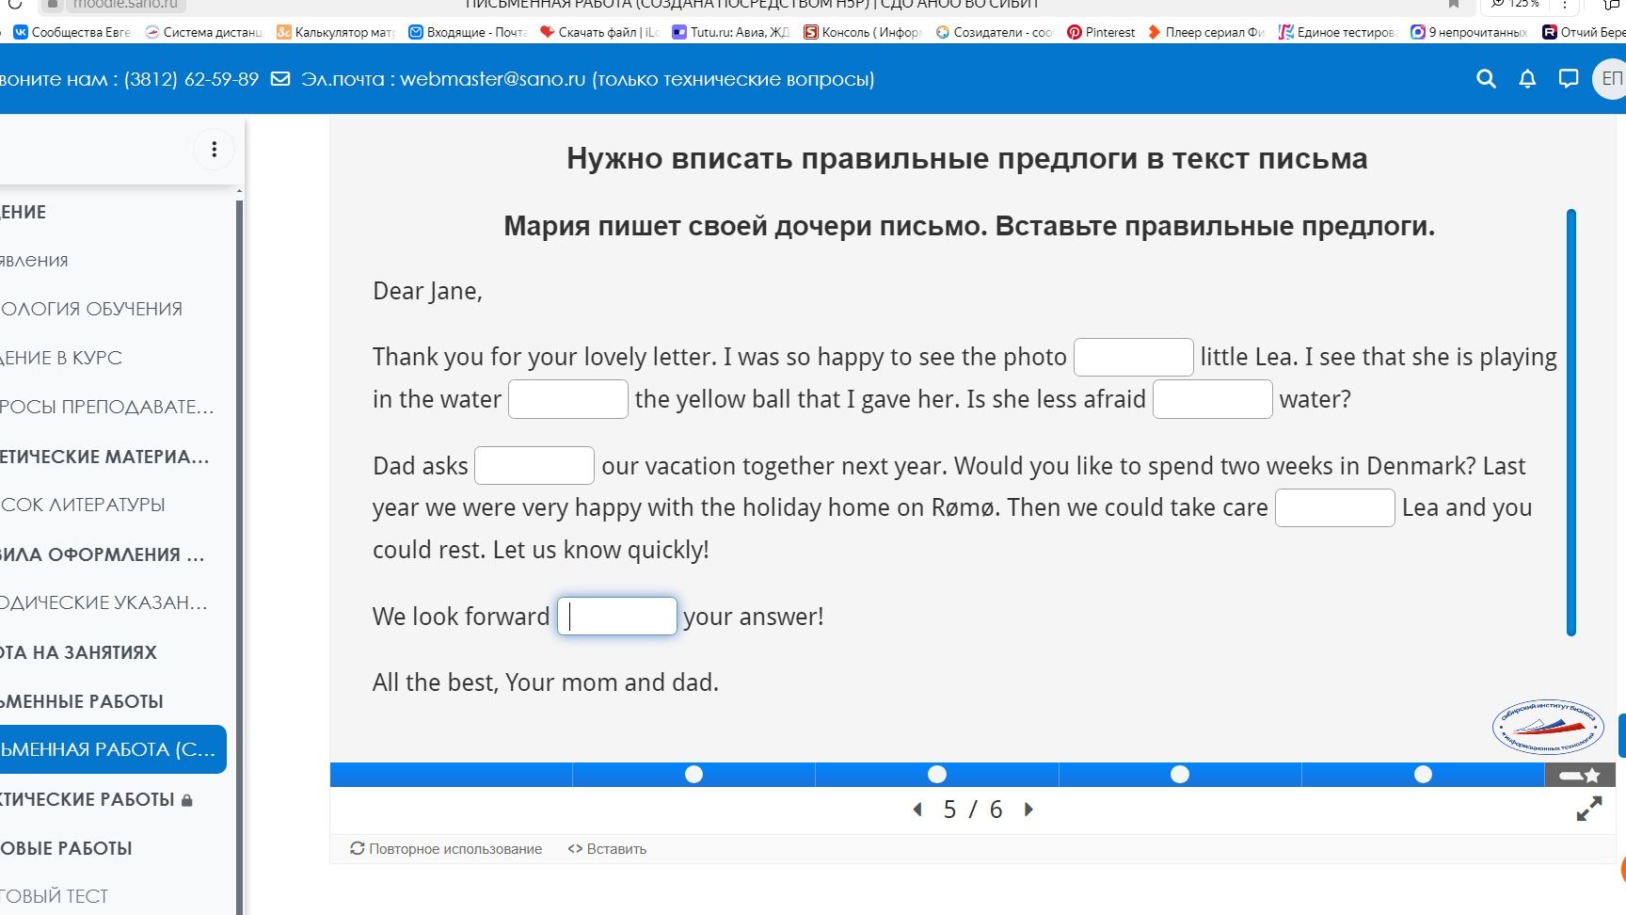
Task: Open ТЕХНОЛОГИЯ ОБУЧЕНИЯ sidebar item
Action: [x=91, y=309]
